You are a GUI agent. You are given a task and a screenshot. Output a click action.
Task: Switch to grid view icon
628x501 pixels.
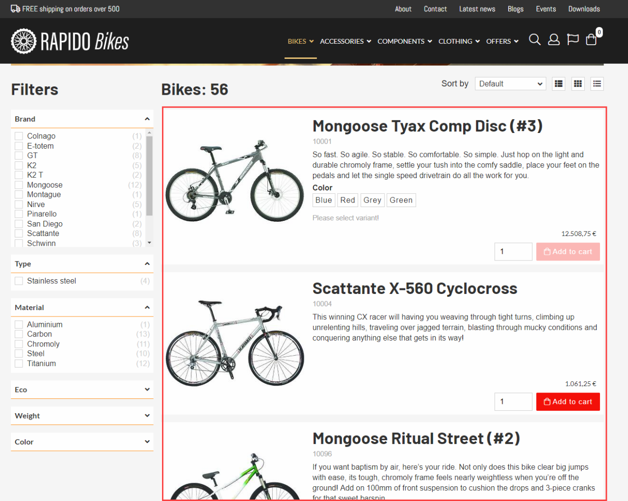(578, 84)
